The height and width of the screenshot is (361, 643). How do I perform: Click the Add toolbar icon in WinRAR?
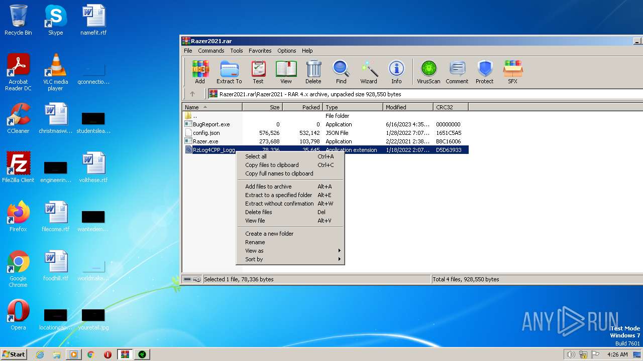[200, 72]
